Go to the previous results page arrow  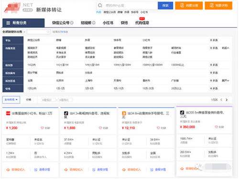click(221, 100)
